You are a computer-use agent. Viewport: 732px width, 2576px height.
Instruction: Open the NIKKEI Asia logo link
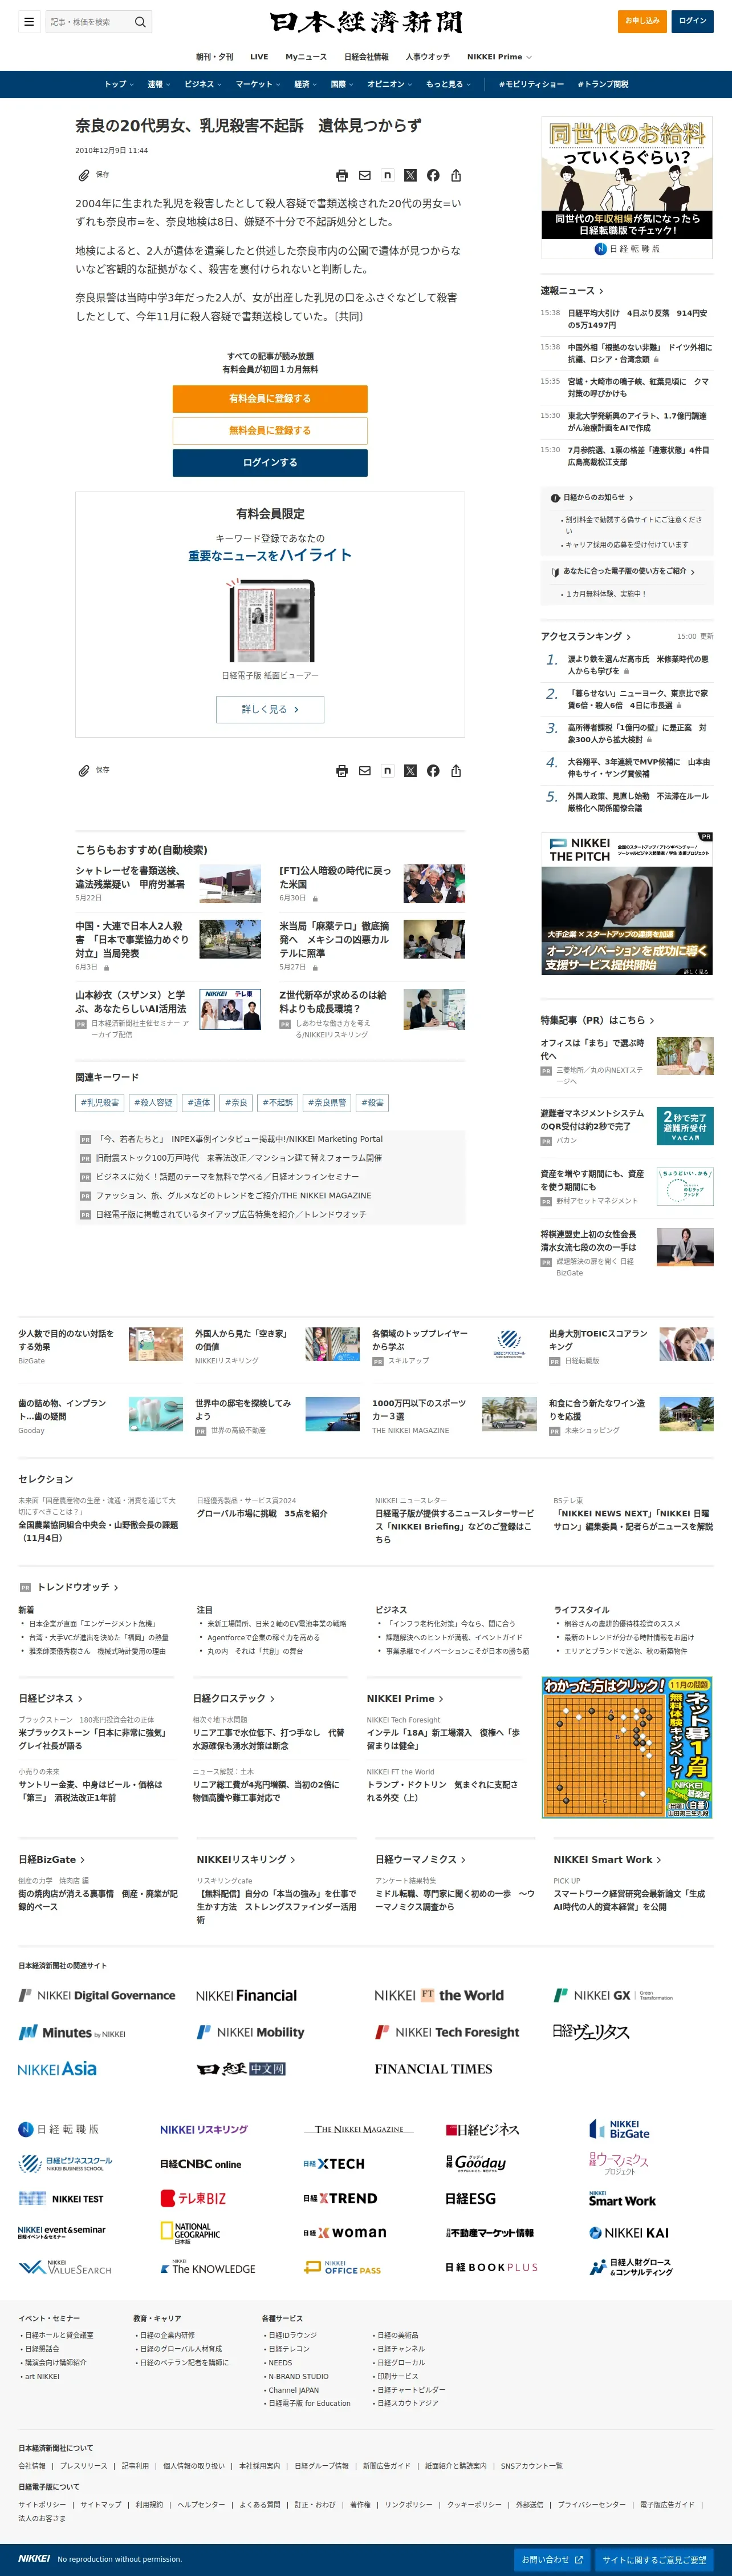58,2069
